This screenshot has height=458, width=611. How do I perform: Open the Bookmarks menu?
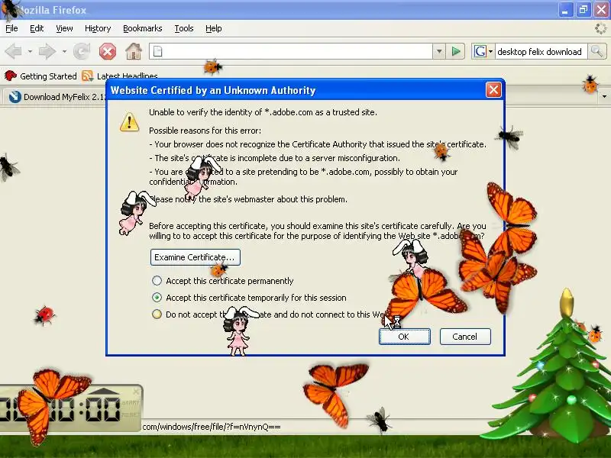tap(143, 28)
